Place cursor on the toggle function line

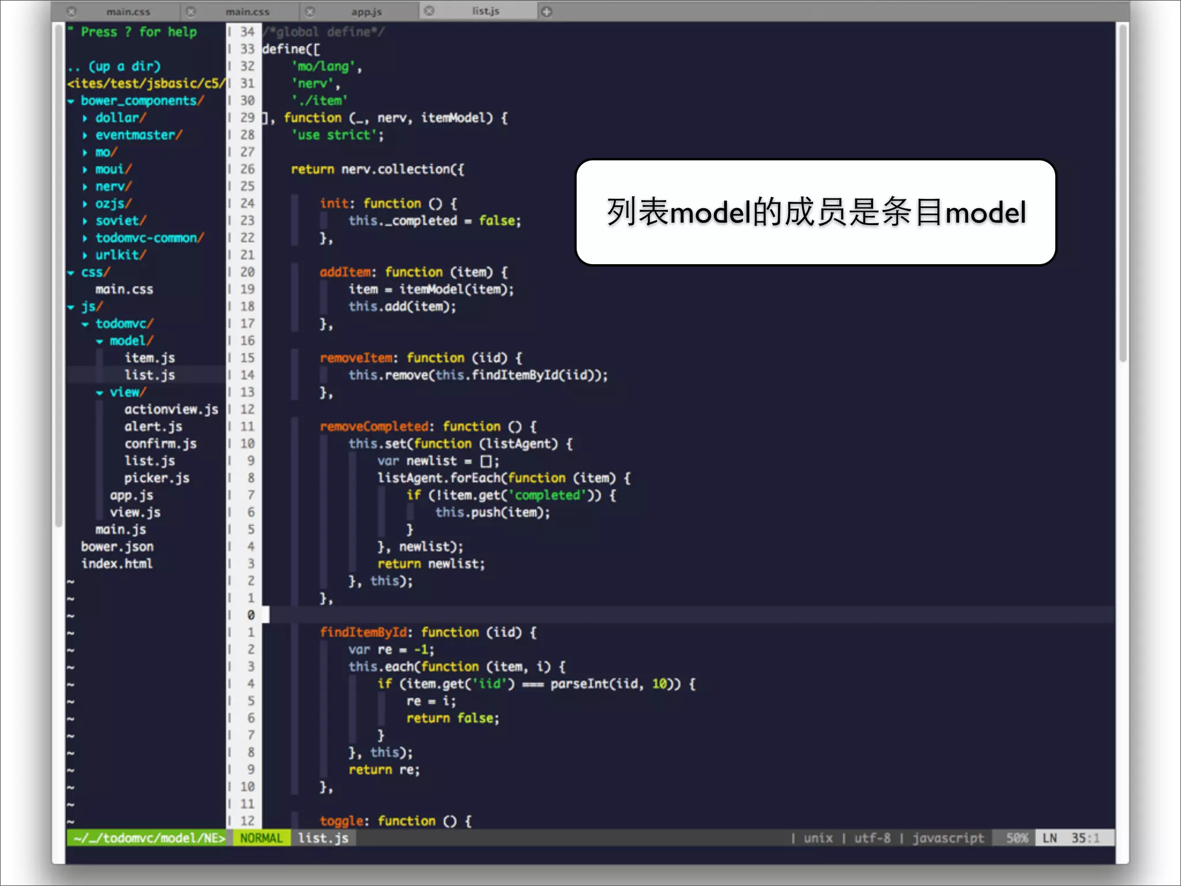coord(396,821)
